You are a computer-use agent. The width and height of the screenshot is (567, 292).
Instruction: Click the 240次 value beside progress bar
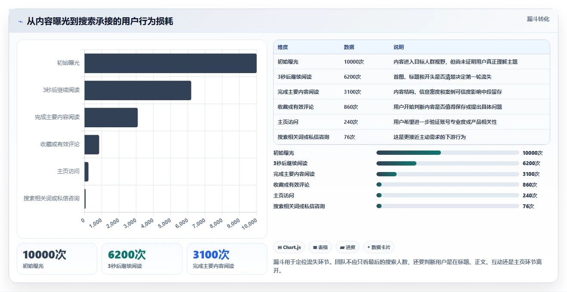tap(530, 196)
